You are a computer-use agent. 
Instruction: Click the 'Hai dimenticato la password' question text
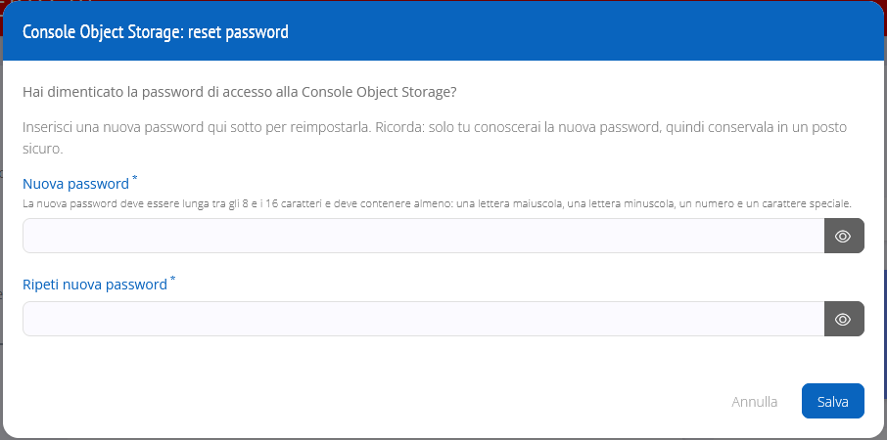(x=239, y=92)
